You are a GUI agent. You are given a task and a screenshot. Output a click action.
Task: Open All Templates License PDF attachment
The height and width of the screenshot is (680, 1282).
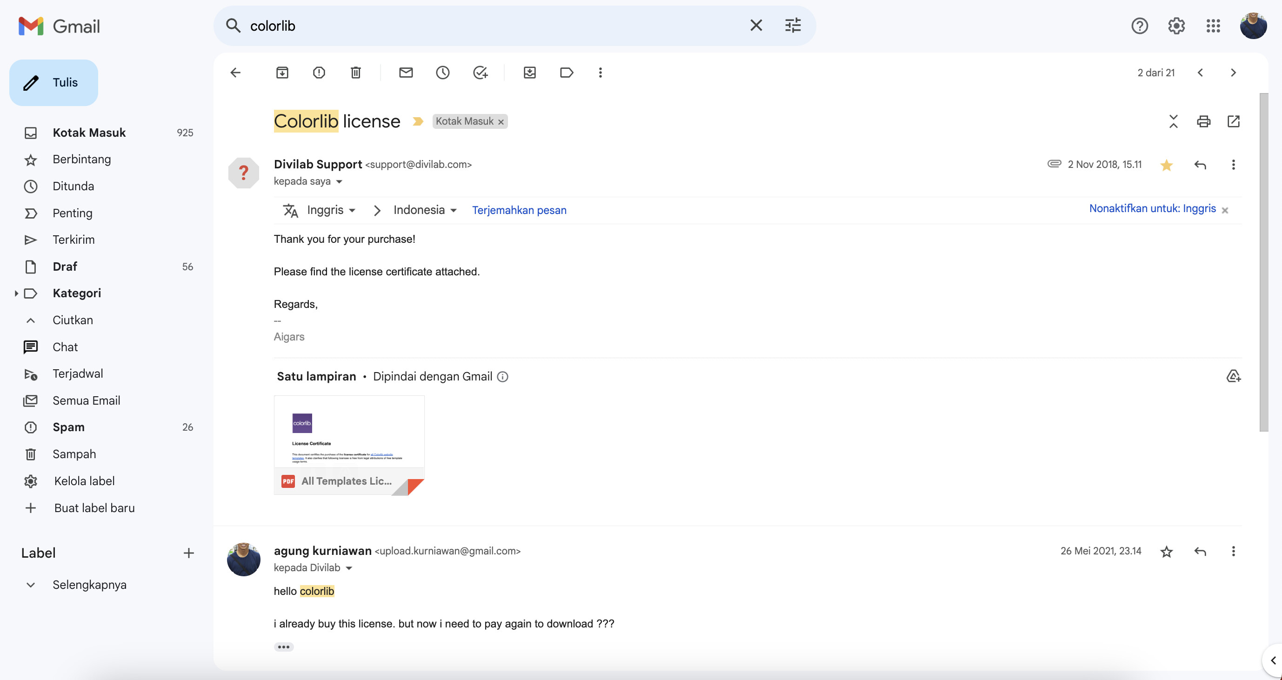pyautogui.click(x=349, y=445)
